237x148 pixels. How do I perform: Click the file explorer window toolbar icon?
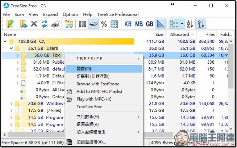tap(69, 24)
